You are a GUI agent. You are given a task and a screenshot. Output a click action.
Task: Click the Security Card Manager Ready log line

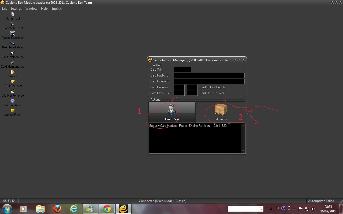188,126
